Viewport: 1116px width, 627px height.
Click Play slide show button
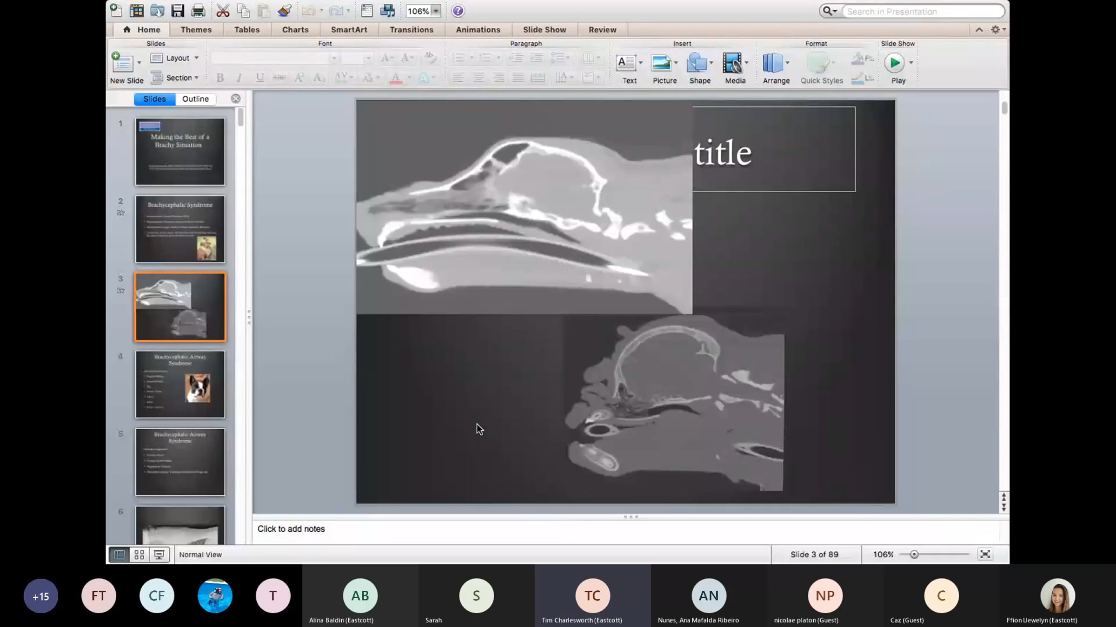point(894,63)
